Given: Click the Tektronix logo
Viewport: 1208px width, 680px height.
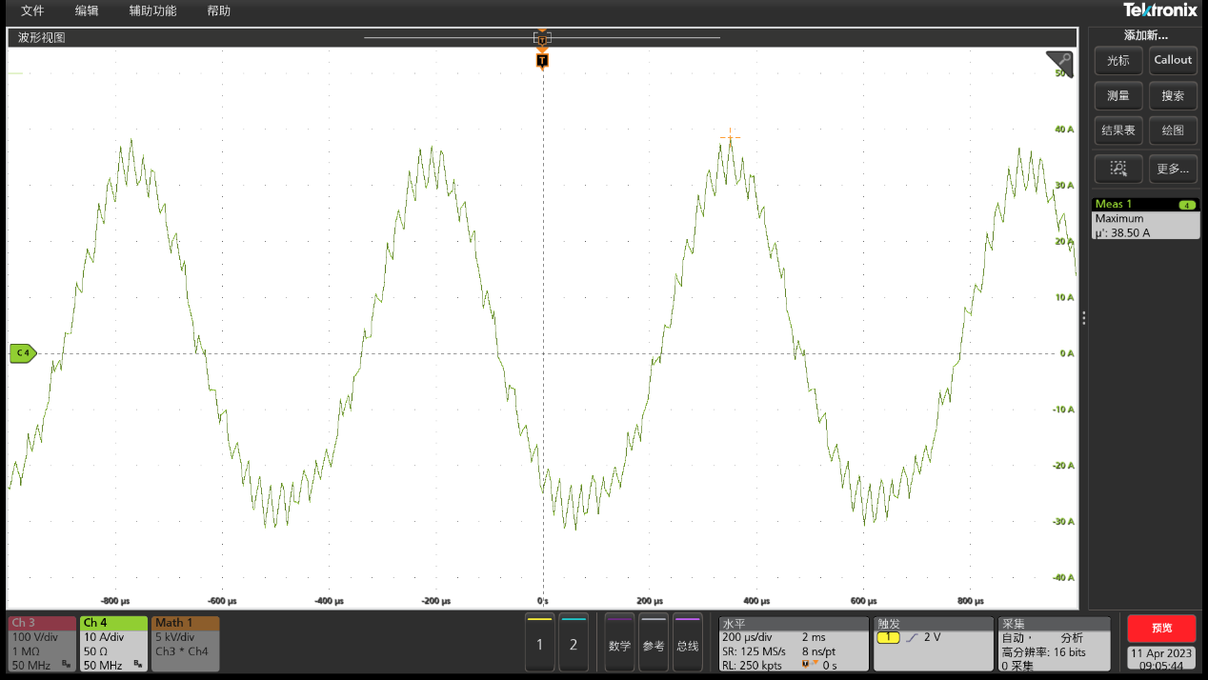Looking at the screenshot, I should click(1159, 10).
